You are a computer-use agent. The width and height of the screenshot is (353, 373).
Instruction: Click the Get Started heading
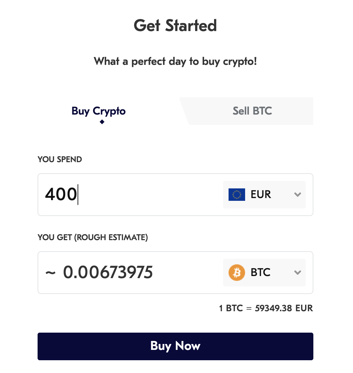[x=175, y=26]
